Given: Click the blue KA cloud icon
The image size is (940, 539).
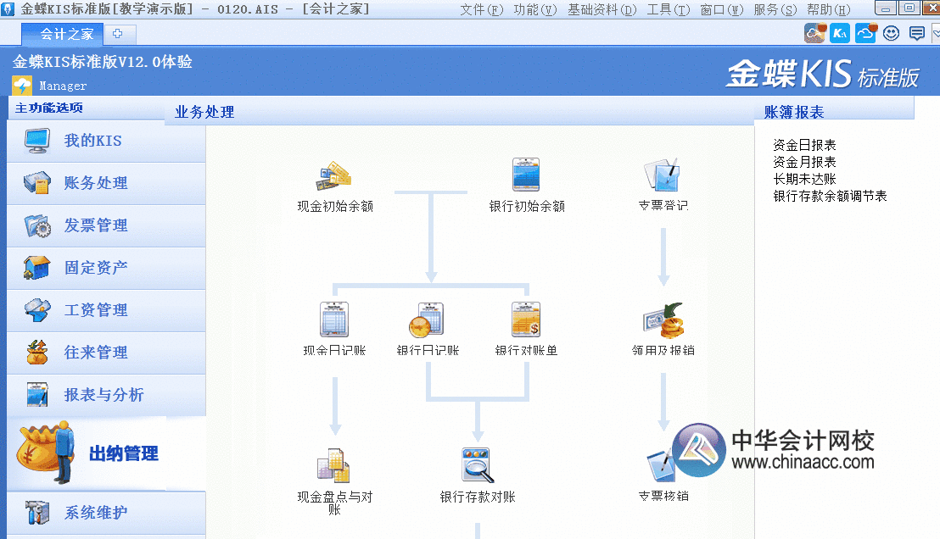Looking at the screenshot, I should (x=840, y=33).
